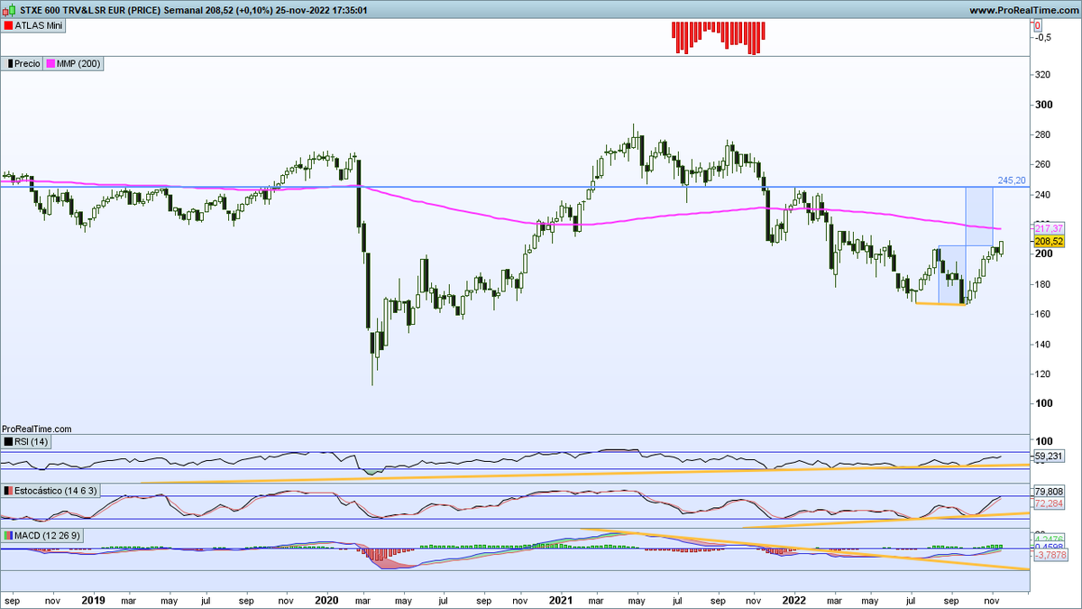Click the 79,808 stochastic value
The height and width of the screenshot is (609, 1082).
point(1050,492)
